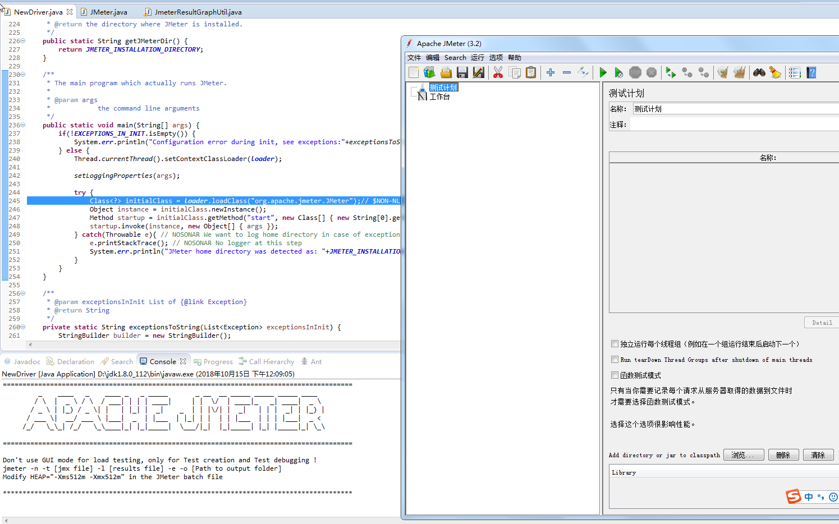Viewport: 839px width, 524px height.
Task: Click the 名称 name input field
Action: (x=736, y=109)
